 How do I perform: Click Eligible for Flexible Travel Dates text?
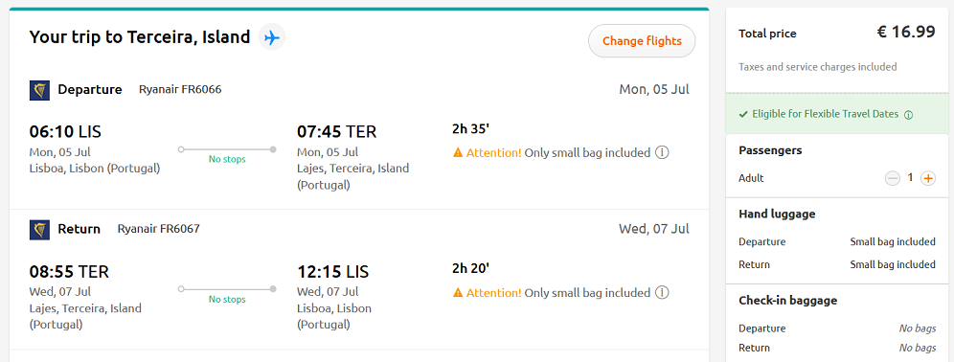825,114
